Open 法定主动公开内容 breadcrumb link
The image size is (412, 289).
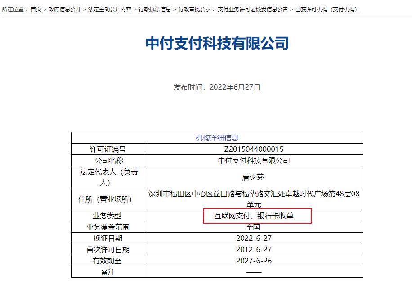(x=110, y=9)
